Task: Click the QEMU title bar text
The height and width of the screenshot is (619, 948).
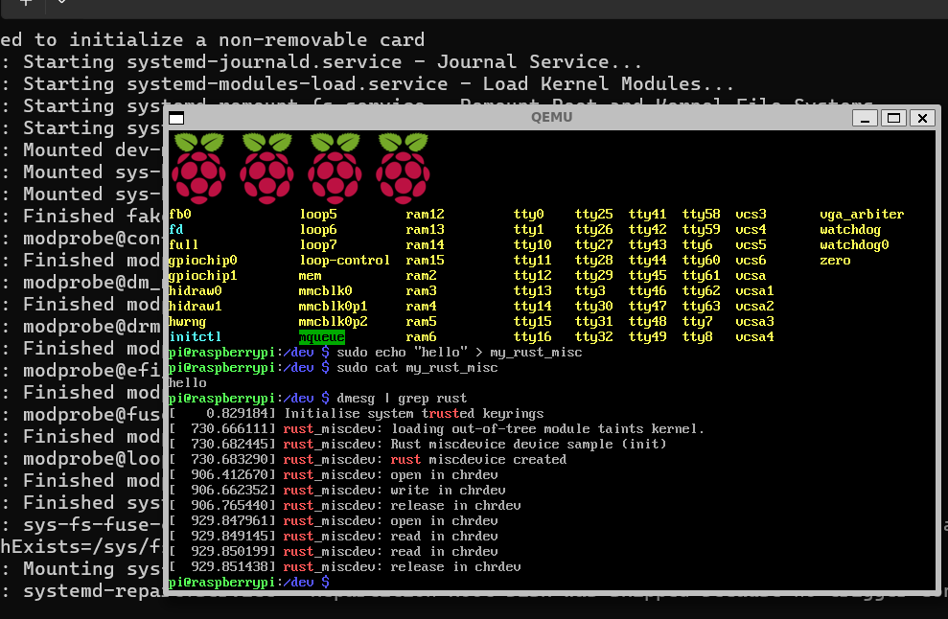Action: [551, 117]
